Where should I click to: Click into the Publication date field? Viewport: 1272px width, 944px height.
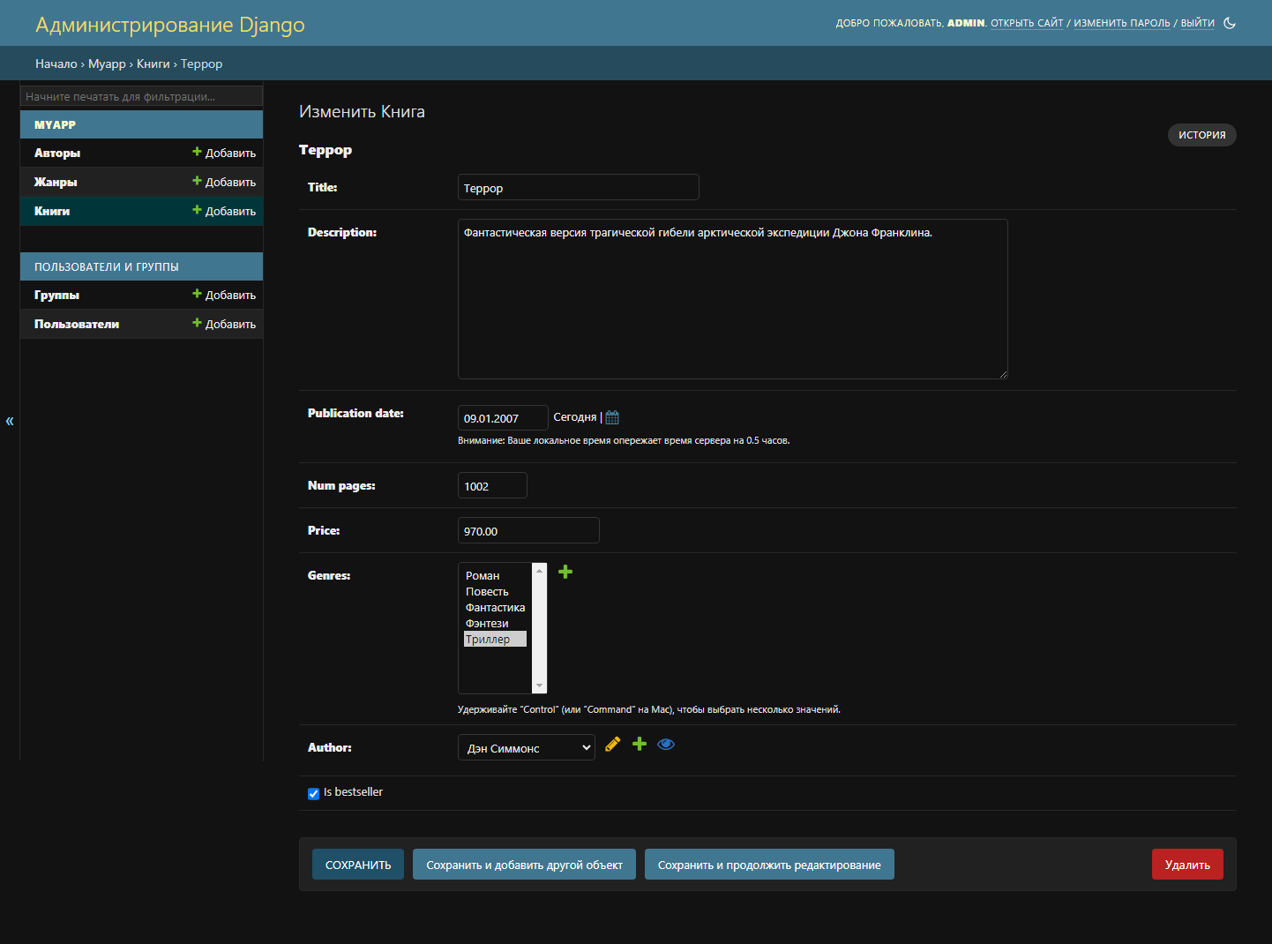[503, 417]
